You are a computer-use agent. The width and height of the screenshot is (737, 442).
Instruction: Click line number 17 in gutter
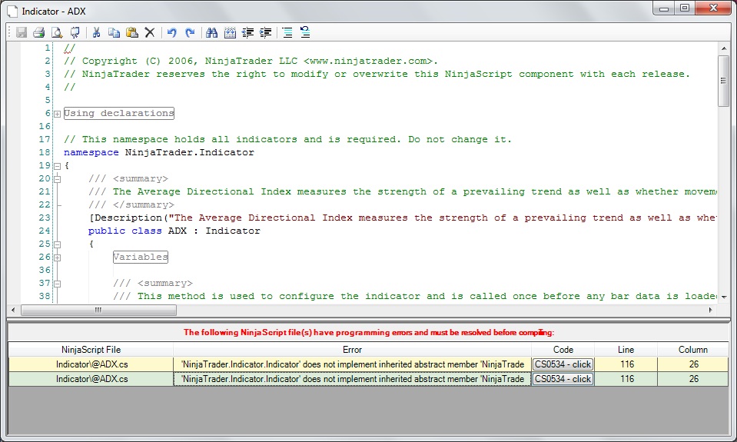[x=44, y=139]
